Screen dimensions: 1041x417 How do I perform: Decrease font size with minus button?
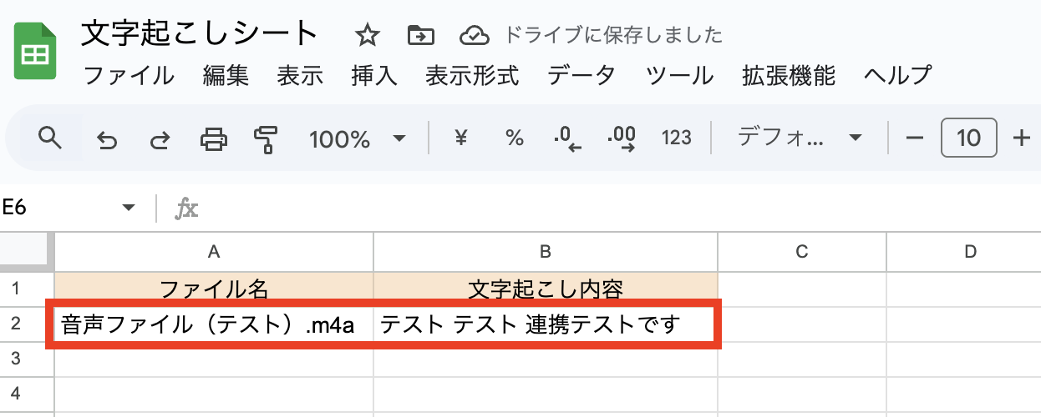pos(915,138)
